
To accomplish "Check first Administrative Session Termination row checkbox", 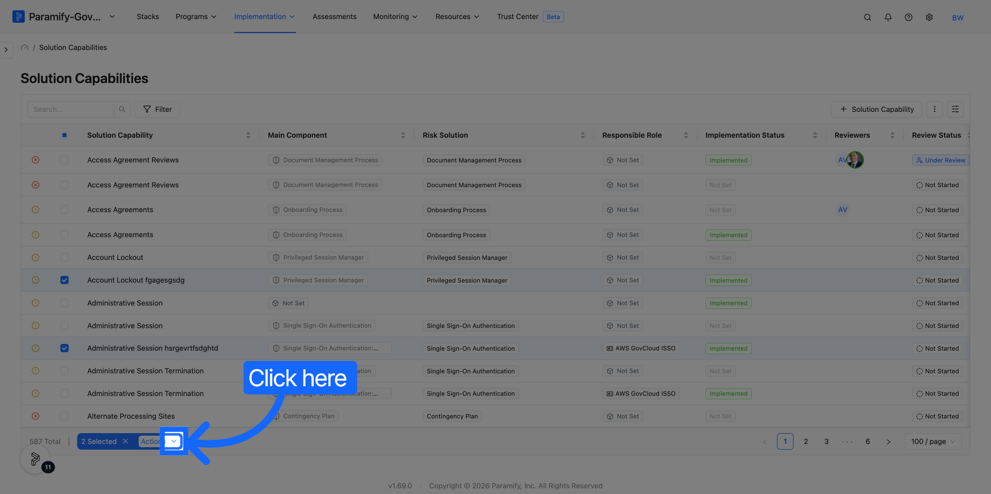I will pyautogui.click(x=65, y=371).
